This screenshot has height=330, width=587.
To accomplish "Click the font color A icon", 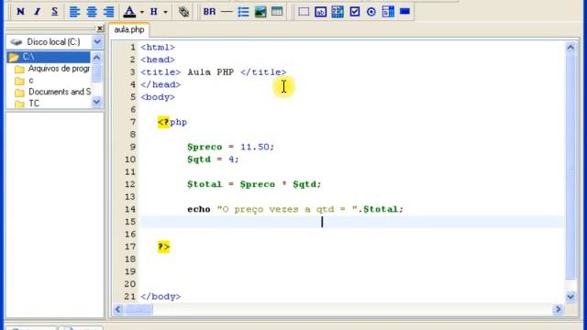I will pos(129,12).
